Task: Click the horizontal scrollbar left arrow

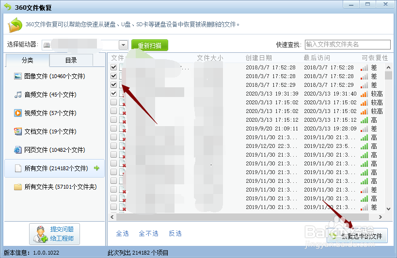Action: [112, 217]
